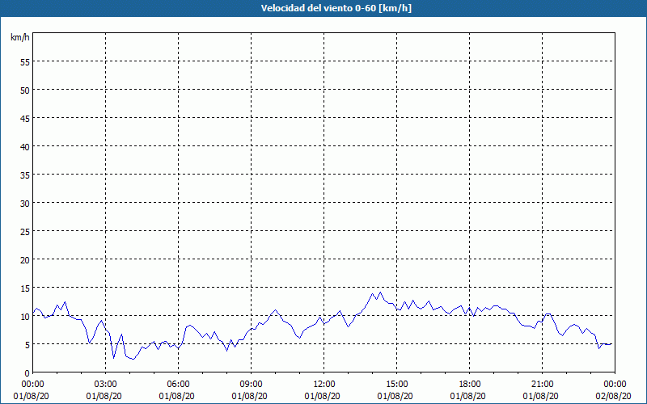Click the 12:00 time label on the x-axis
Image resolution: width=647 pixels, height=404 pixels.
pyautogui.click(x=324, y=385)
